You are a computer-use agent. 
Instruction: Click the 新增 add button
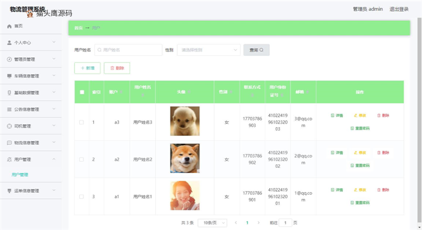pyautogui.click(x=87, y=68)
